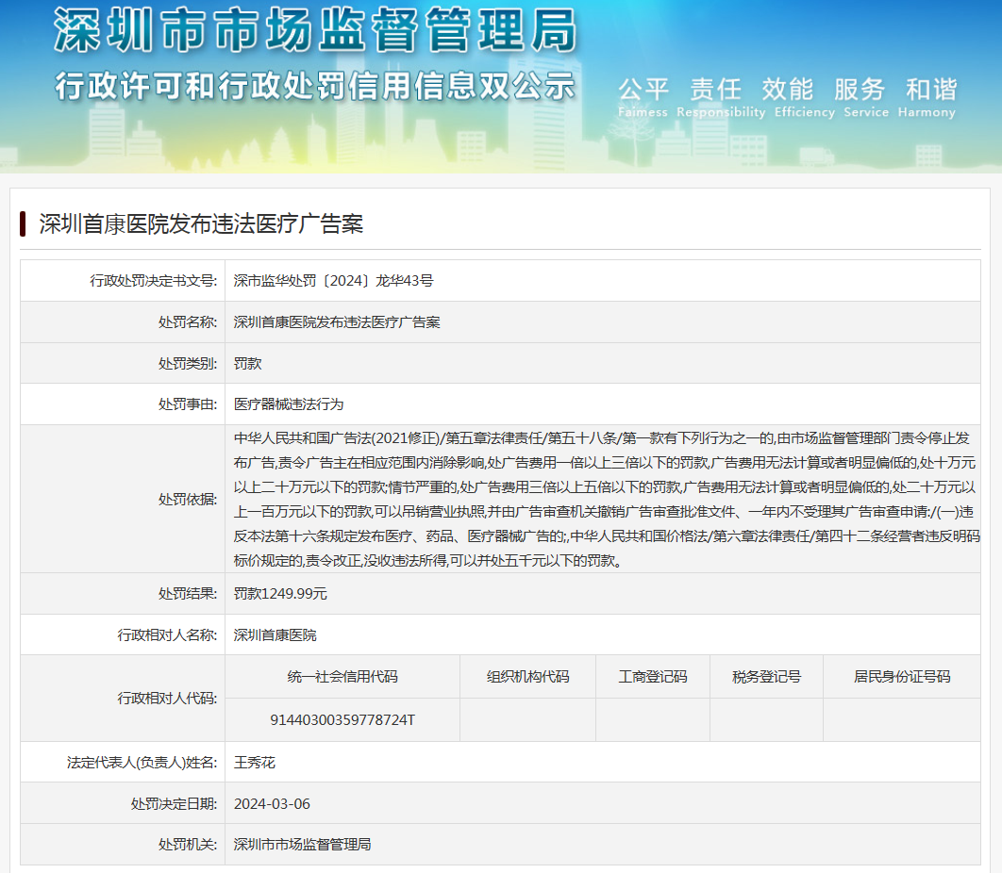Image resolution: width=1002 pixels, height=873 pixels.
Task: Click the legal basis paragraph citing 中华人民共和国广告法
Action: tap(607, 500)
